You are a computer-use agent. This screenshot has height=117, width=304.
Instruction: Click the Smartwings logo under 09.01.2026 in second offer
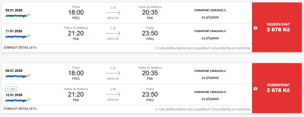pos(18,76)
